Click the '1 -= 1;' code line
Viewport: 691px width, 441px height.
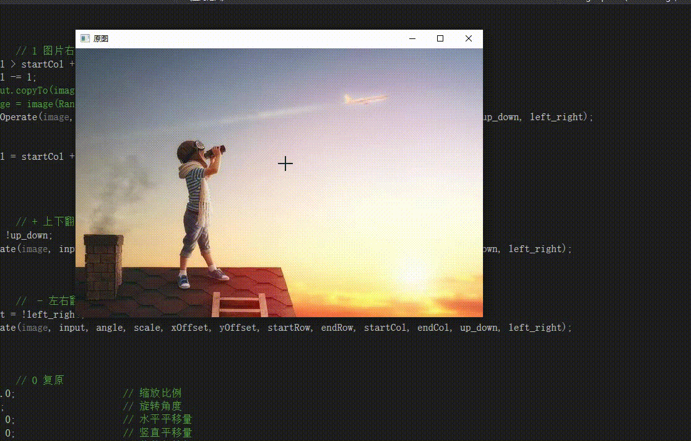(19, 77)
